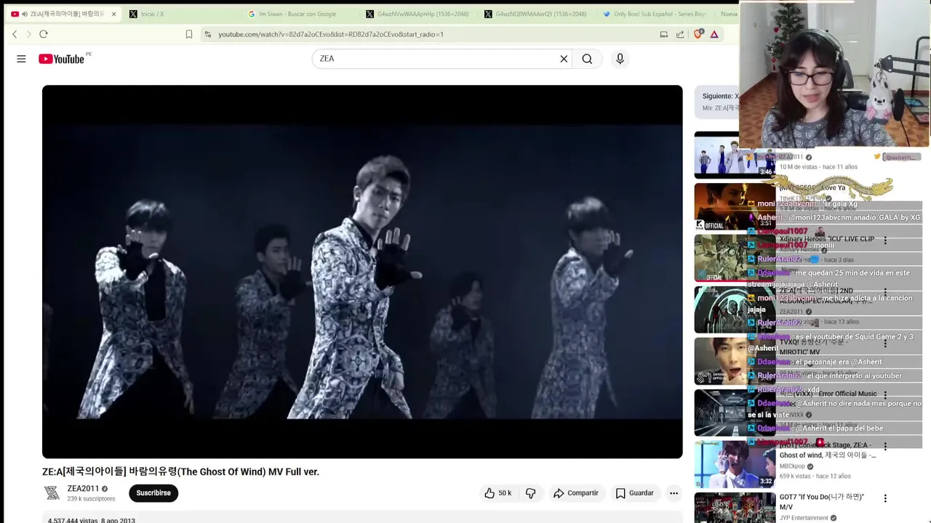
Task: Like the Ghost Of Wind video
Action: pos(498,493)
